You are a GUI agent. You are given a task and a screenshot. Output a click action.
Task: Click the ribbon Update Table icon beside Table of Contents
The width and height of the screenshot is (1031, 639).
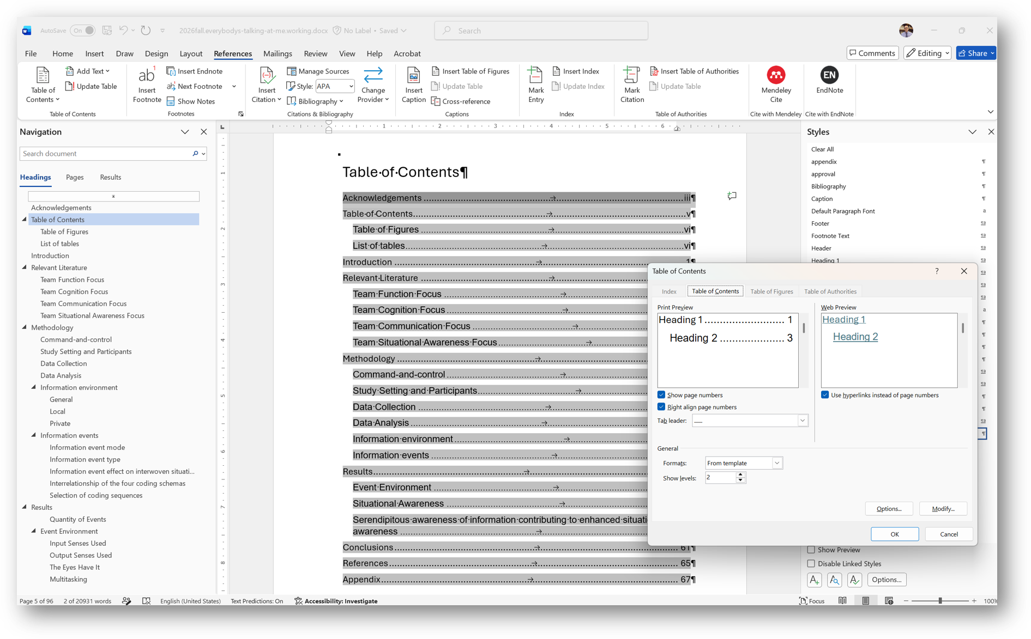pyautogui.click(x=91, y=86)
